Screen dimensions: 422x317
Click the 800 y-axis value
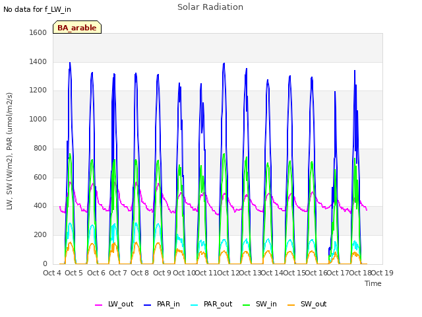40,148
